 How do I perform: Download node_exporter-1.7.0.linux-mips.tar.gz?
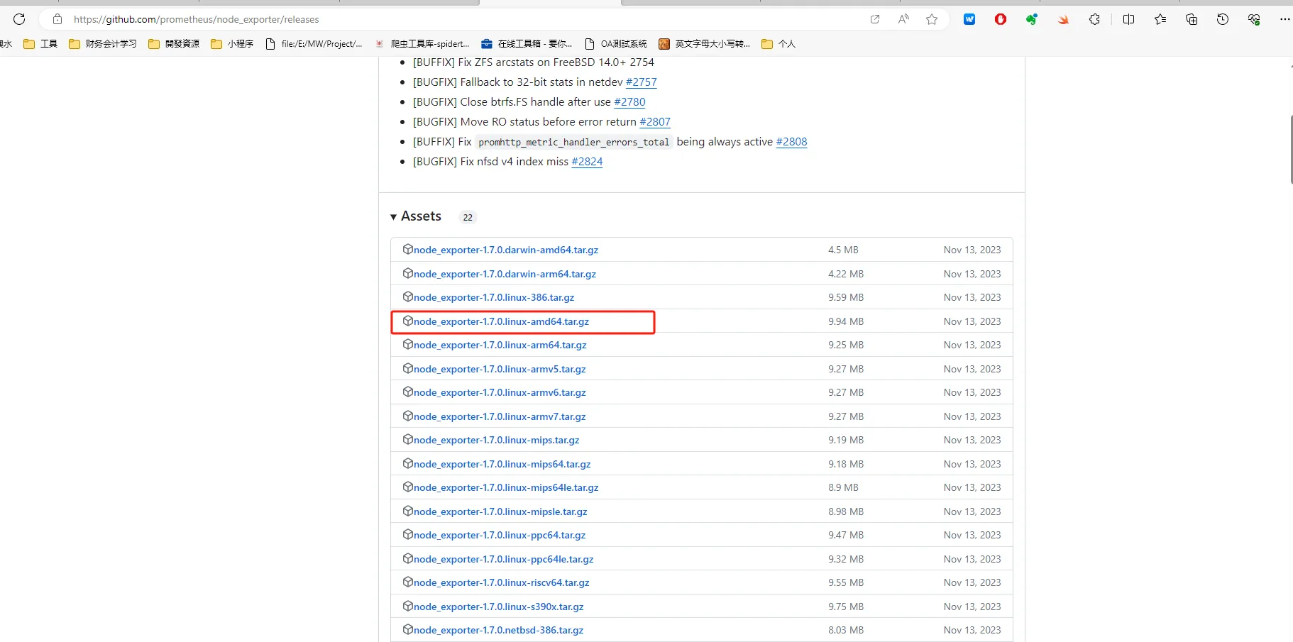pyautogui.click(x=497, y=440)
